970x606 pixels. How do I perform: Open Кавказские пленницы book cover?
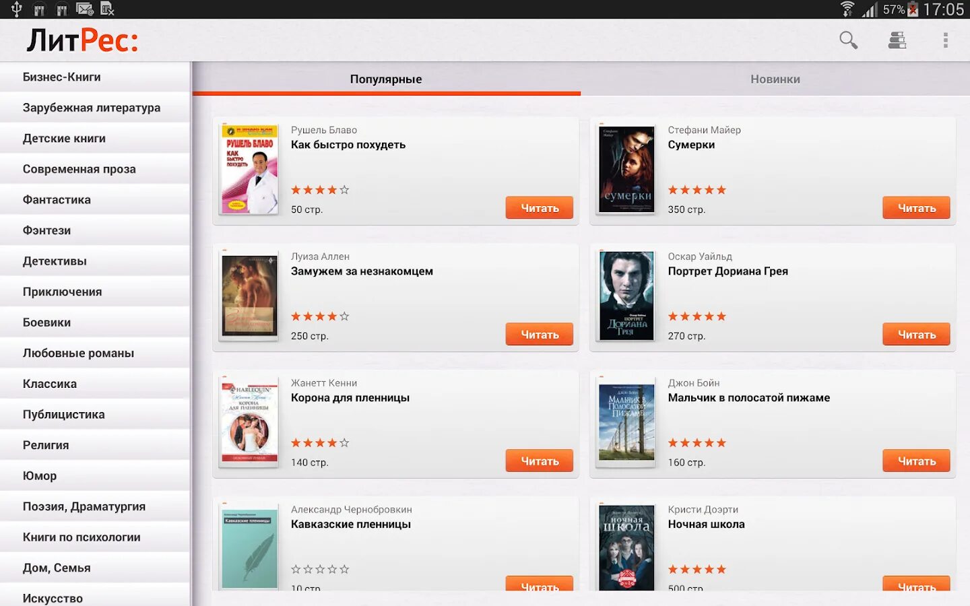pos(249,548)
